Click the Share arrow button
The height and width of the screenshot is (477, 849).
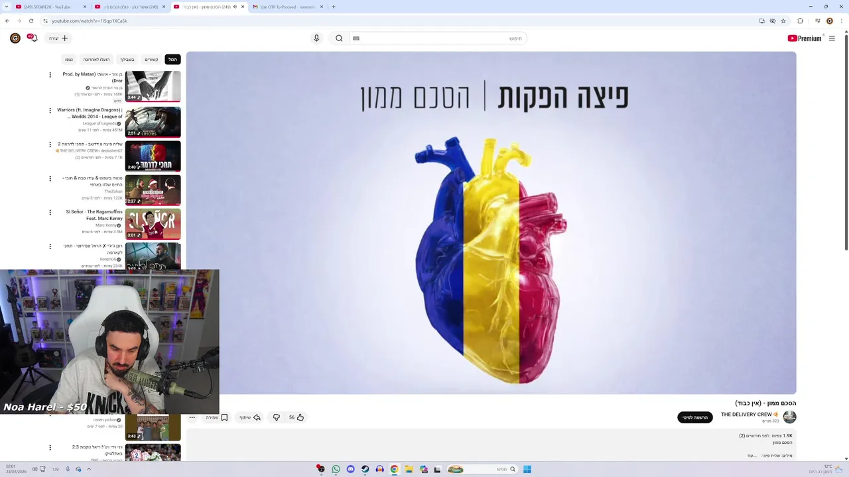pyautogui.click(x=249, y=417)
